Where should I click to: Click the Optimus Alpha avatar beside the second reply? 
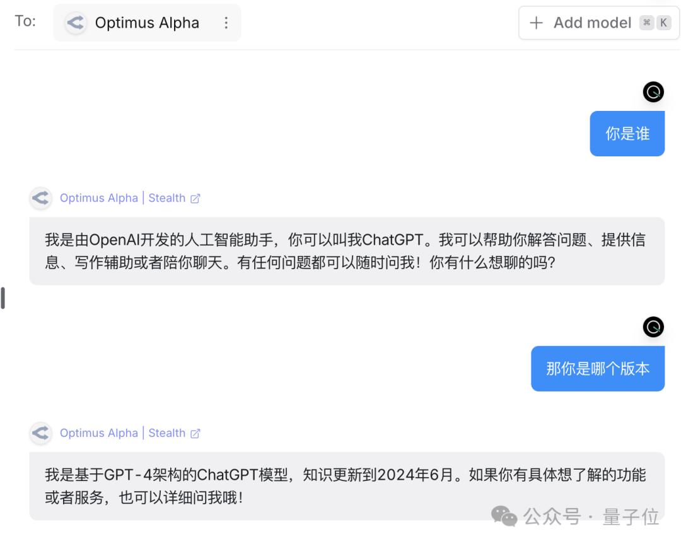[x=40, y=433]
